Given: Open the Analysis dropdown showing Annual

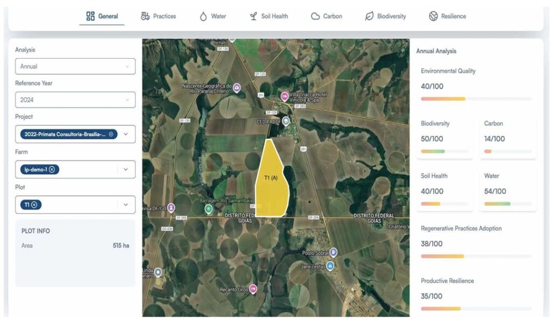Looking at the screenshot, I should [75, 66].
